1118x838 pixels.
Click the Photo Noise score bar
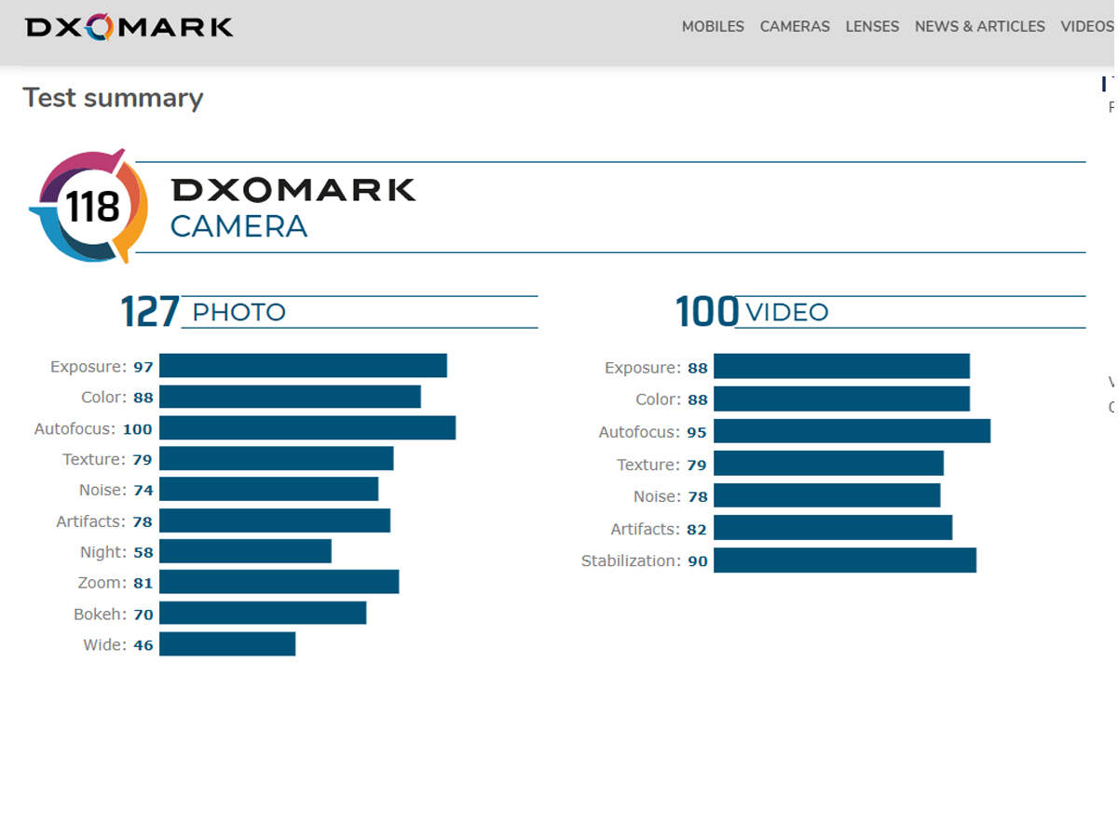click(x=269, y=489)
